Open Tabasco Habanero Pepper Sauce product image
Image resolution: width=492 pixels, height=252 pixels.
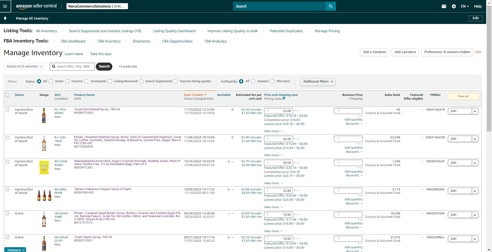pos(44,195)
